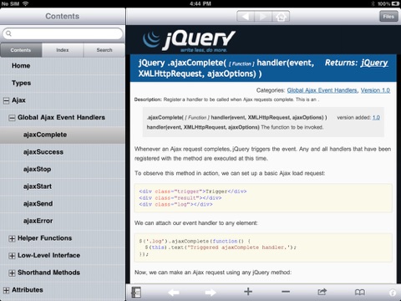Expand the Shorthand Methods node
This screenshot has height=301, width=401.
12,273
